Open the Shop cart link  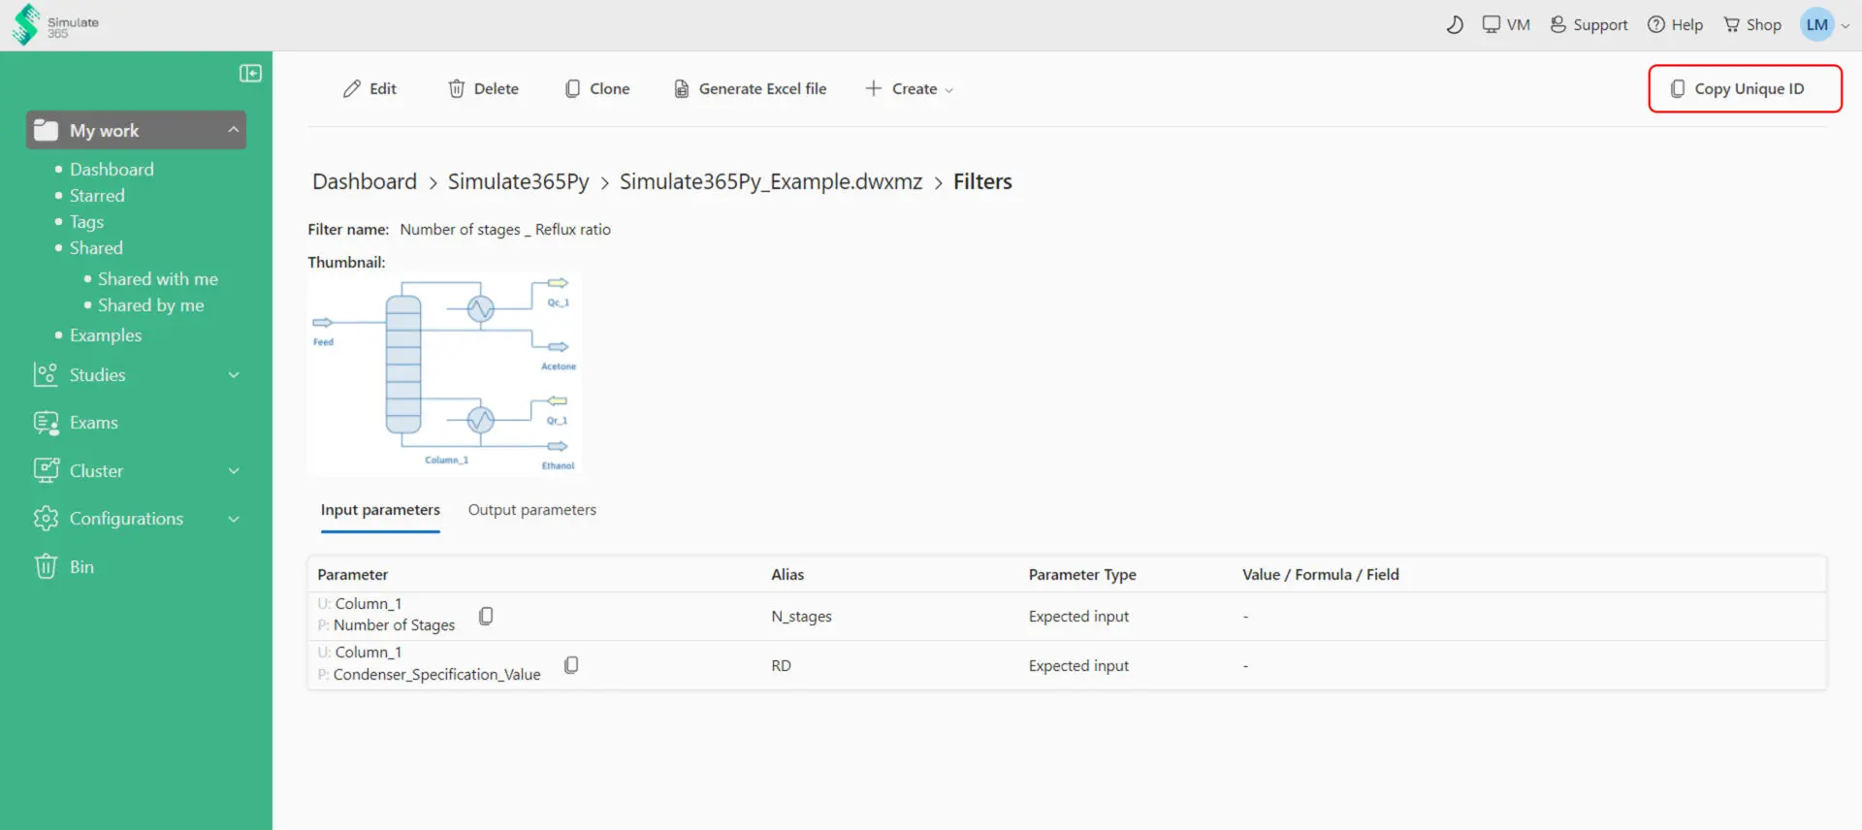pyautogui.click(x=1751, y=25)
